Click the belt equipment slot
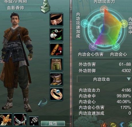Screen dimensions: 132x127 pos(56,20)
